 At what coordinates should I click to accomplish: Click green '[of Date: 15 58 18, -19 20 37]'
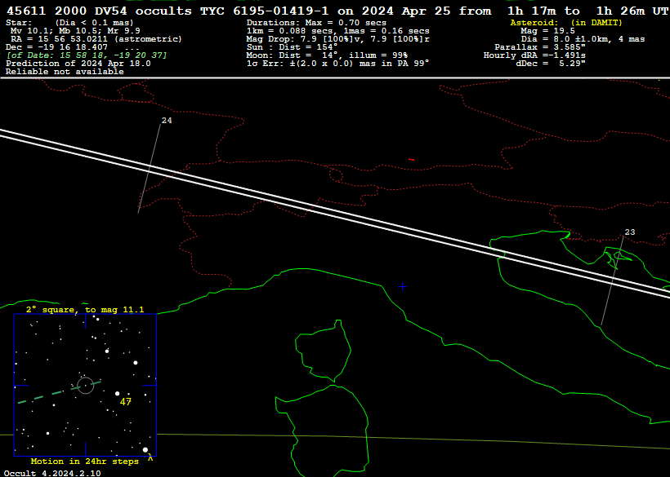[x=87, y=55]
